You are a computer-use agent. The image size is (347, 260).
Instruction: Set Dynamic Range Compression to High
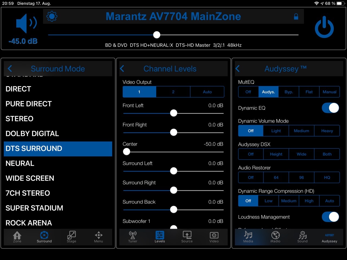point(309,201)
